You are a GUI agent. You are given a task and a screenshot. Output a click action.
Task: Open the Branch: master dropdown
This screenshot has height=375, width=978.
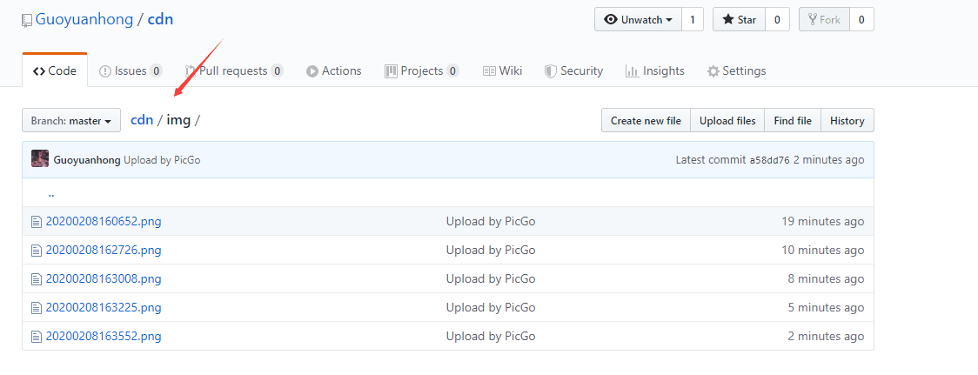[x=71, y=120]
